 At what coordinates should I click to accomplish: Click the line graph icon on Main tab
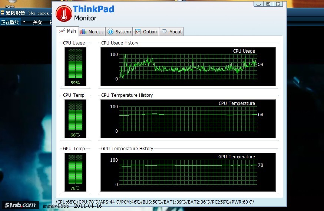(x=62, y=31)
